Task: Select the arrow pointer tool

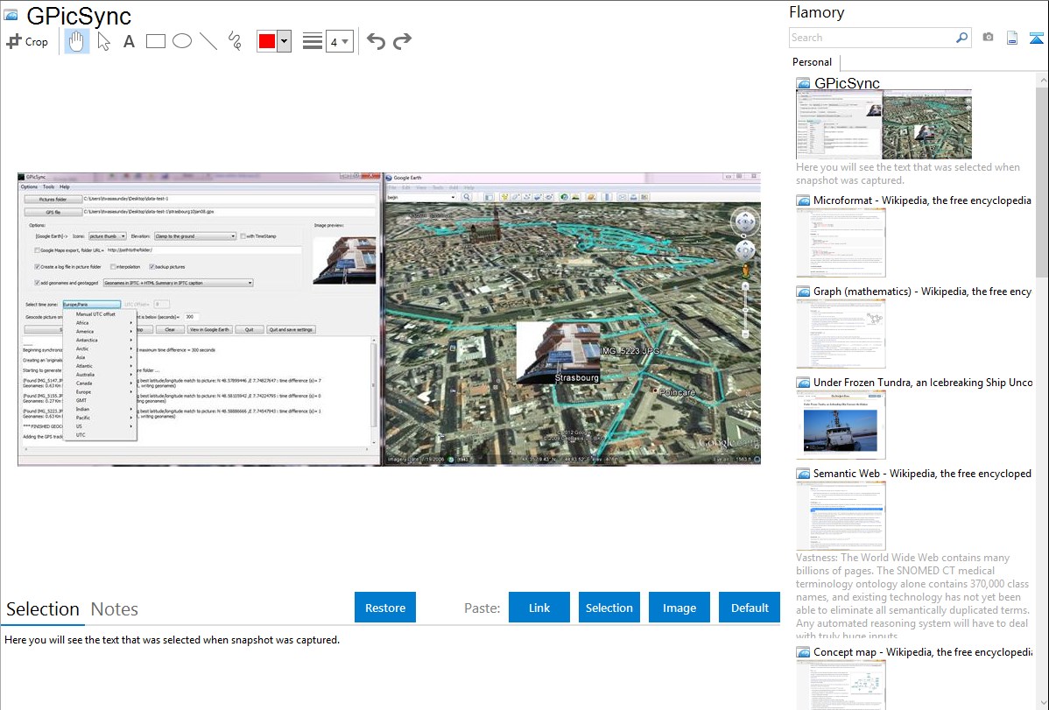Action: [103, 41]
